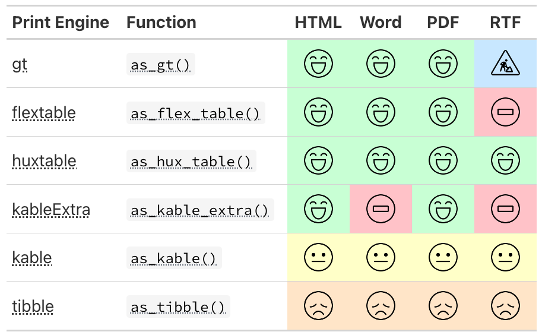Open the gt print engine link

pyautogui.click(x=20, y=64)
